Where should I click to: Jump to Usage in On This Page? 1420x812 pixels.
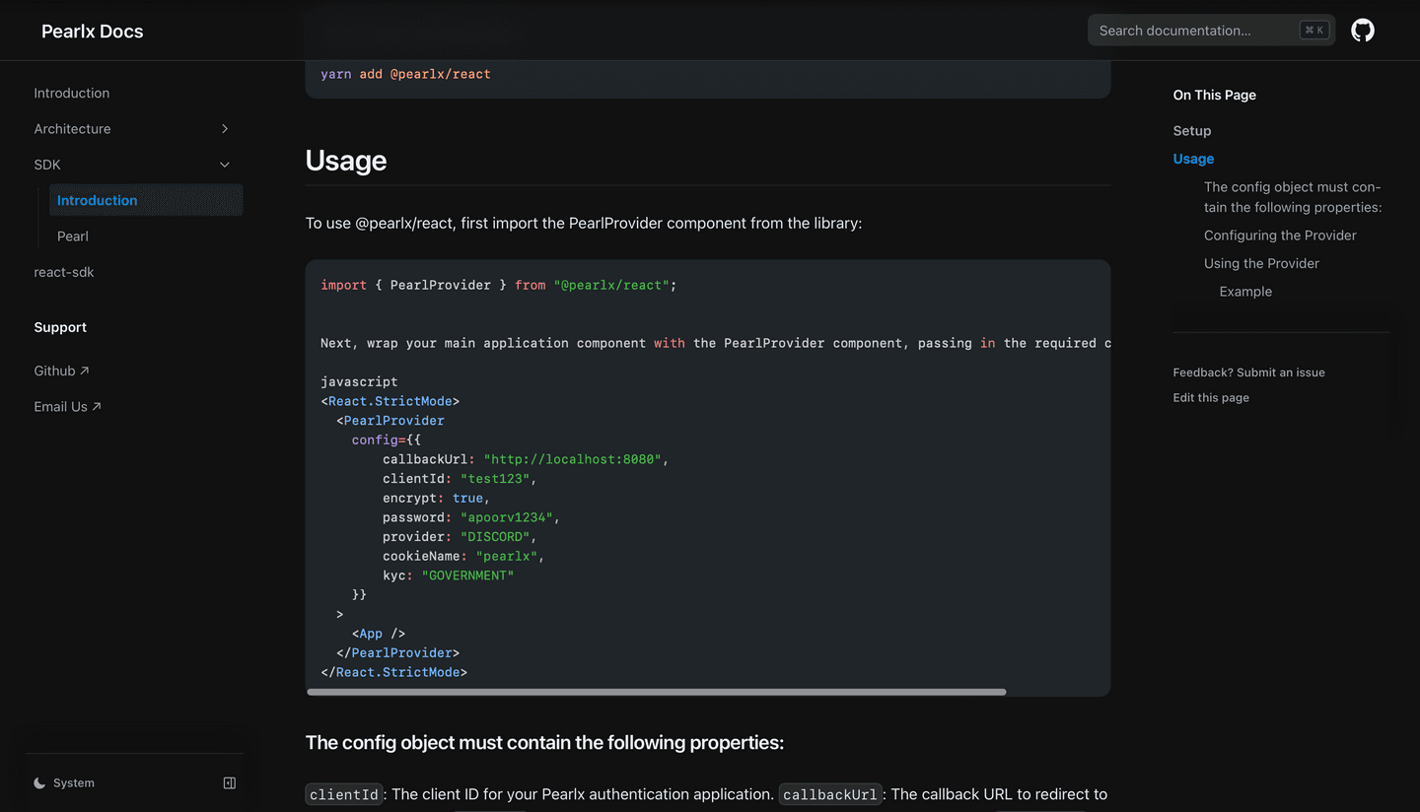(x=1193, y=159)
